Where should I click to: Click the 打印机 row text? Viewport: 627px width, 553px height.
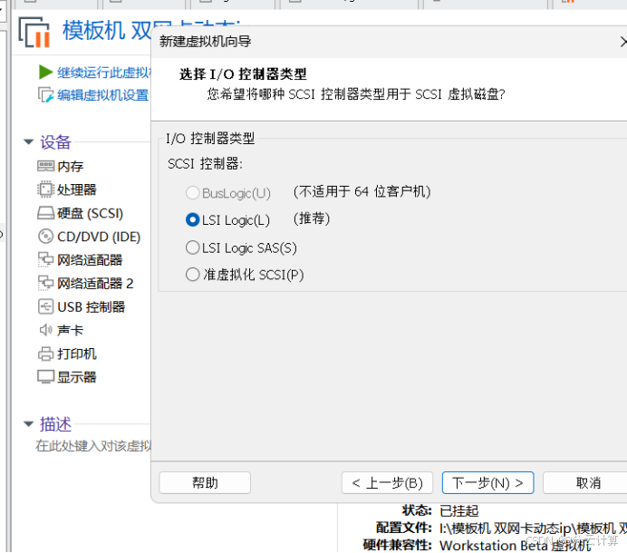click(x=77, y=354)
